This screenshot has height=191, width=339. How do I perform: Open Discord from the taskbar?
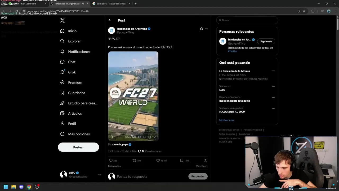click(x=21, y=187)
